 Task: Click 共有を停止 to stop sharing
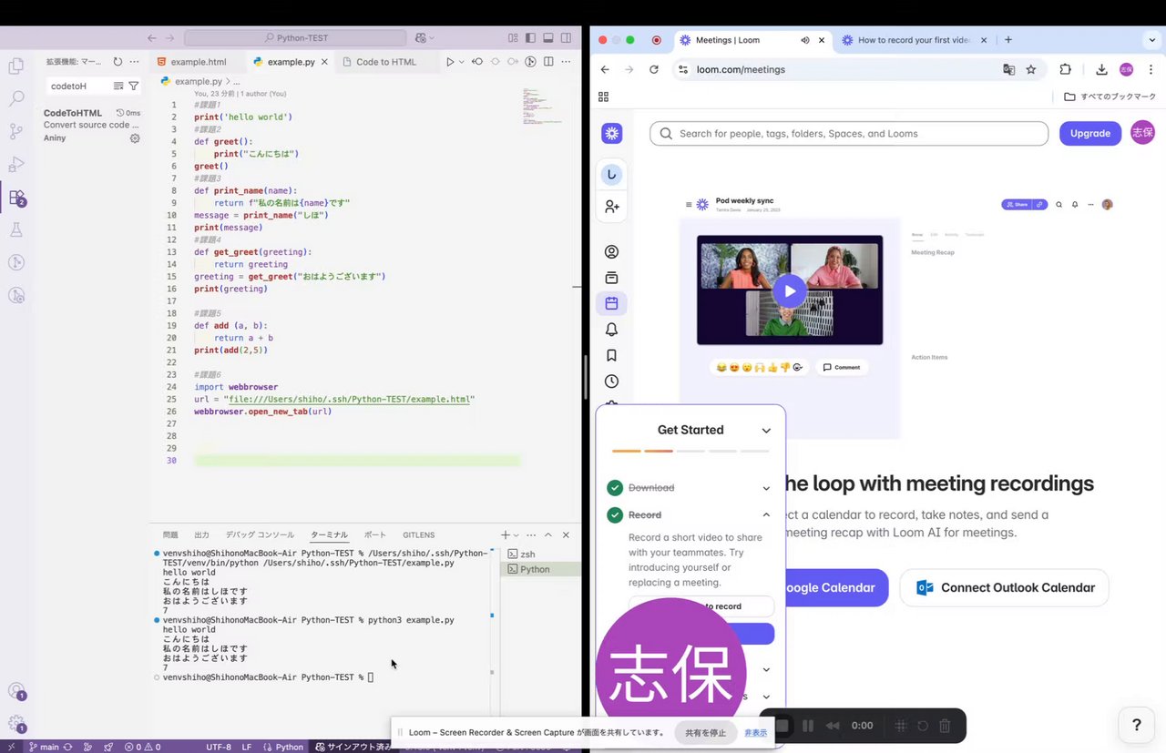click(705, 732)
